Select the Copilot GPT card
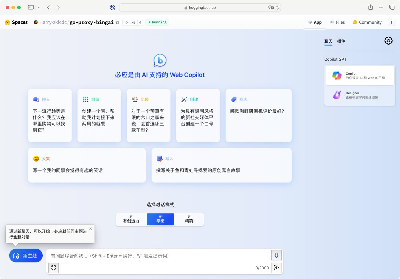 tap(360, 76)
